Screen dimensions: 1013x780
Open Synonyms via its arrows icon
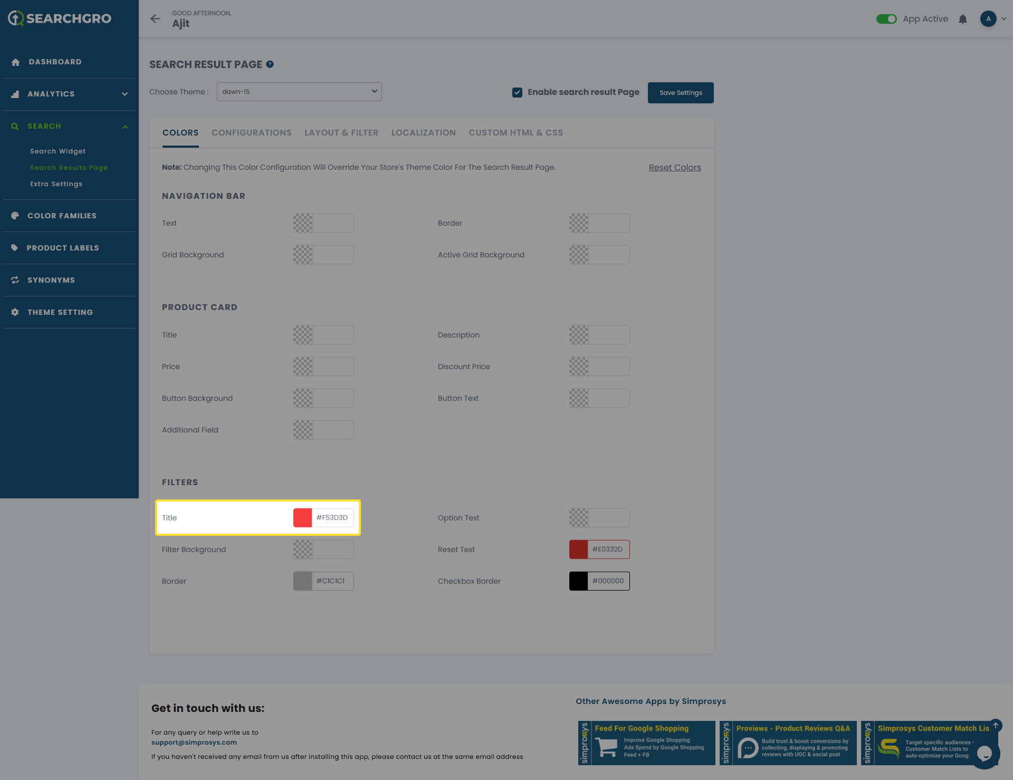[x=15, y=280]
